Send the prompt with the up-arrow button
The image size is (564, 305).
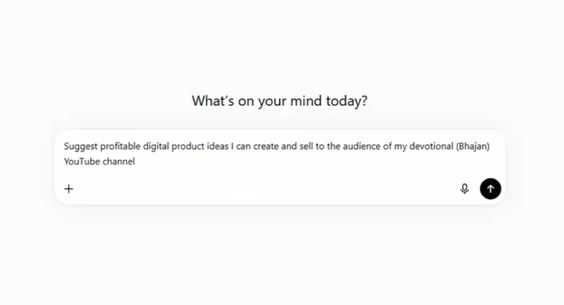pos(490,189)
